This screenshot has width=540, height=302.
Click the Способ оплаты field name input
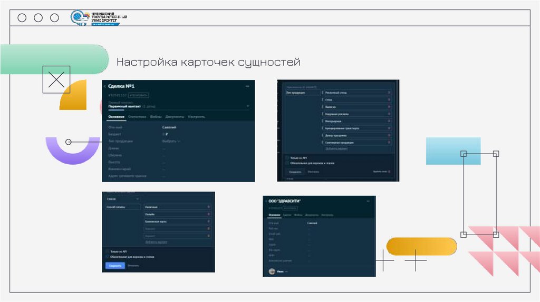123,207
